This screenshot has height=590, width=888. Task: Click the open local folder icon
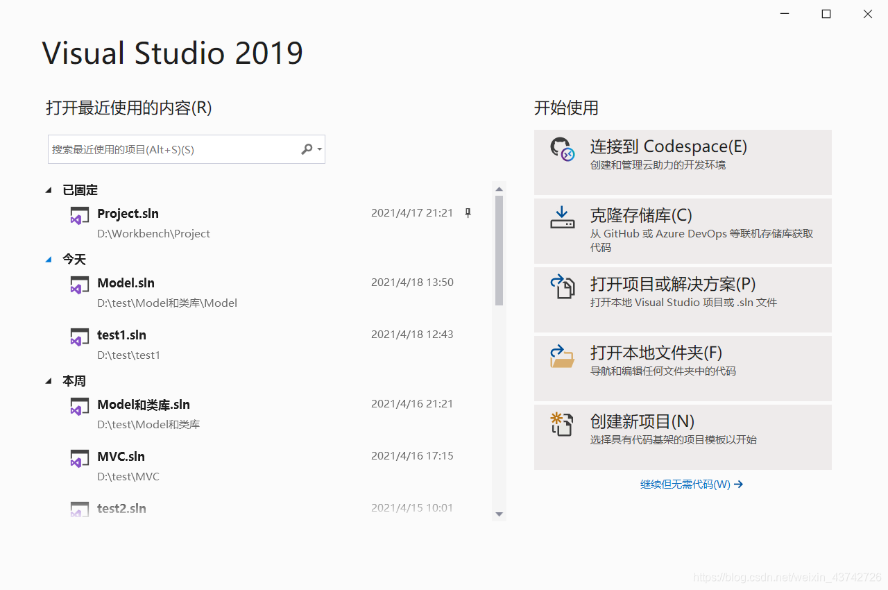click(563, 356)
